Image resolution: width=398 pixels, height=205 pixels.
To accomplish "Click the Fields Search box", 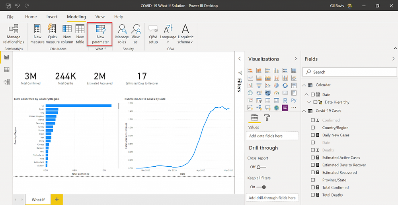I will (349, 72).
